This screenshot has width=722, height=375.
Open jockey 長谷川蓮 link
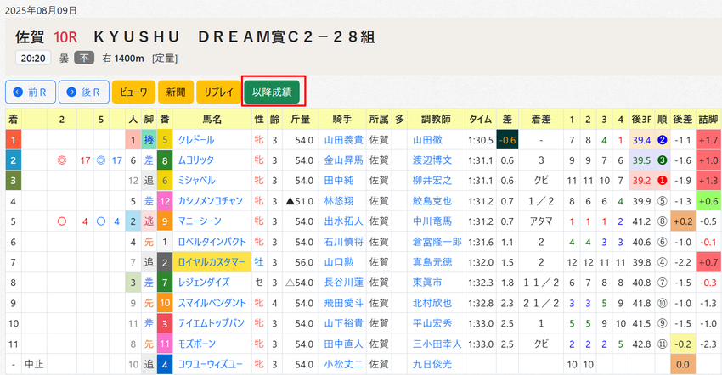[343, 283]
